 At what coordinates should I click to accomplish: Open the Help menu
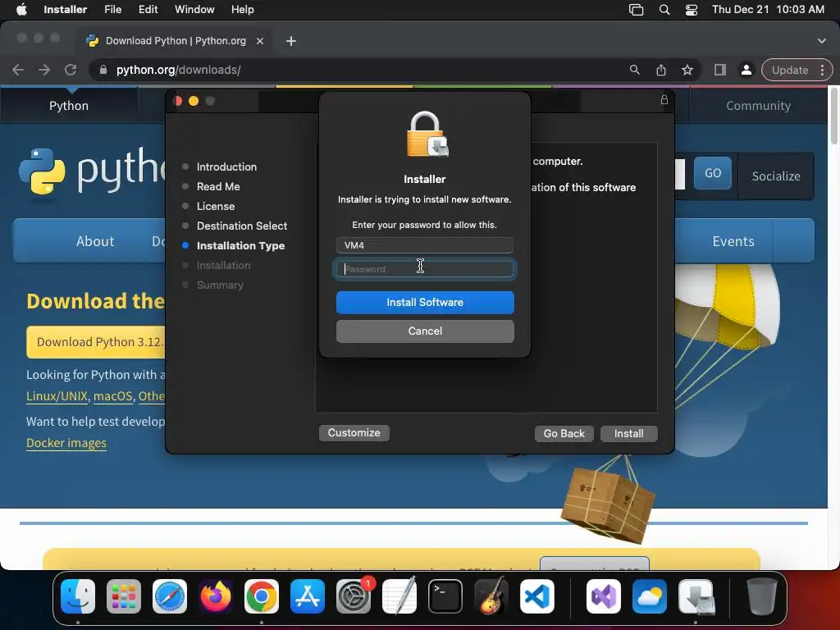[x=243, y=10]
